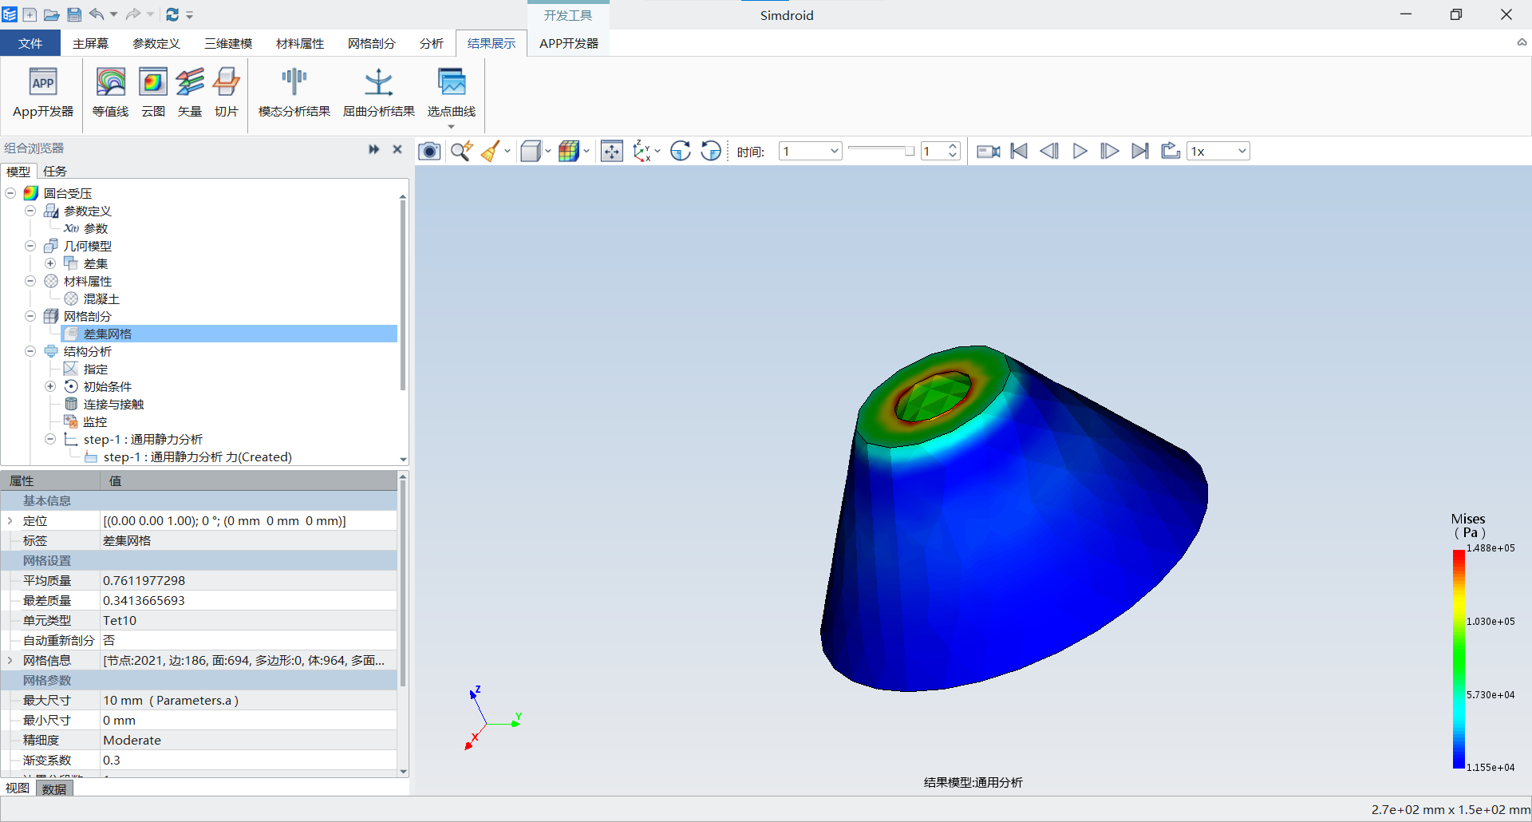
Task: Click the blue Refresh arrows icon
Action: click(172, 14)
